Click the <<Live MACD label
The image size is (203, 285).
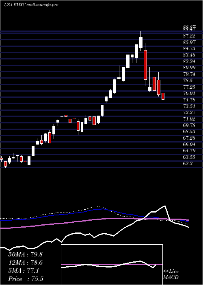(x=171, y=274)
